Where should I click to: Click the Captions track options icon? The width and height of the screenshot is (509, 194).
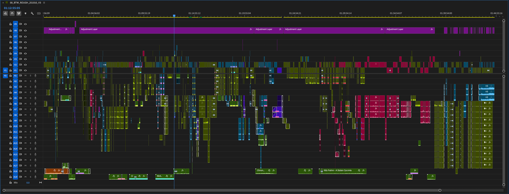click(39, 14)
